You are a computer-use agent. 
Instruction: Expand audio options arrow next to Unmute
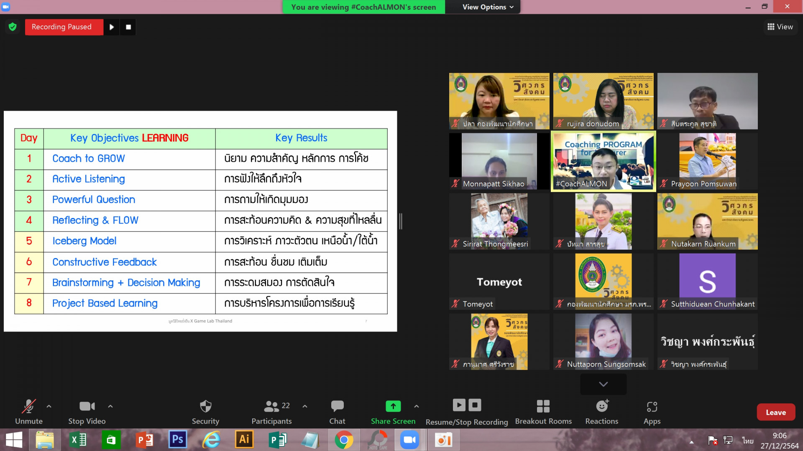click(x=49, y=406)
